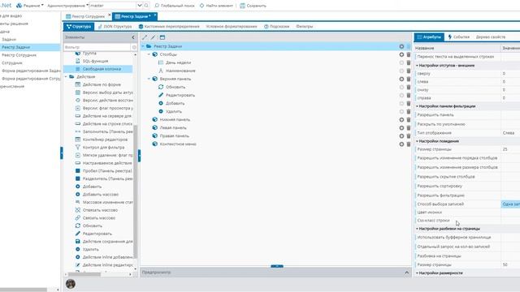The width and height of the screenshot is (520, 292).
Task: Delete the День недели column
Action: click(x=409, y=62)
